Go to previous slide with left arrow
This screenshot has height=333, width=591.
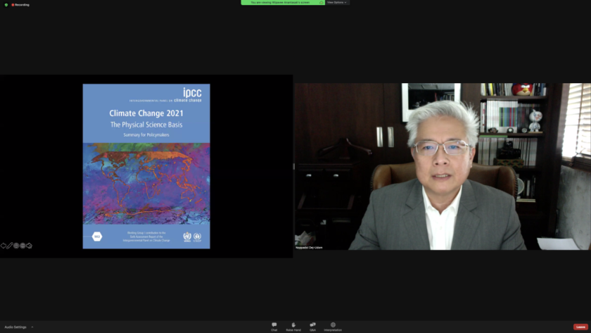pyautogui.click(x=4, y=246)
